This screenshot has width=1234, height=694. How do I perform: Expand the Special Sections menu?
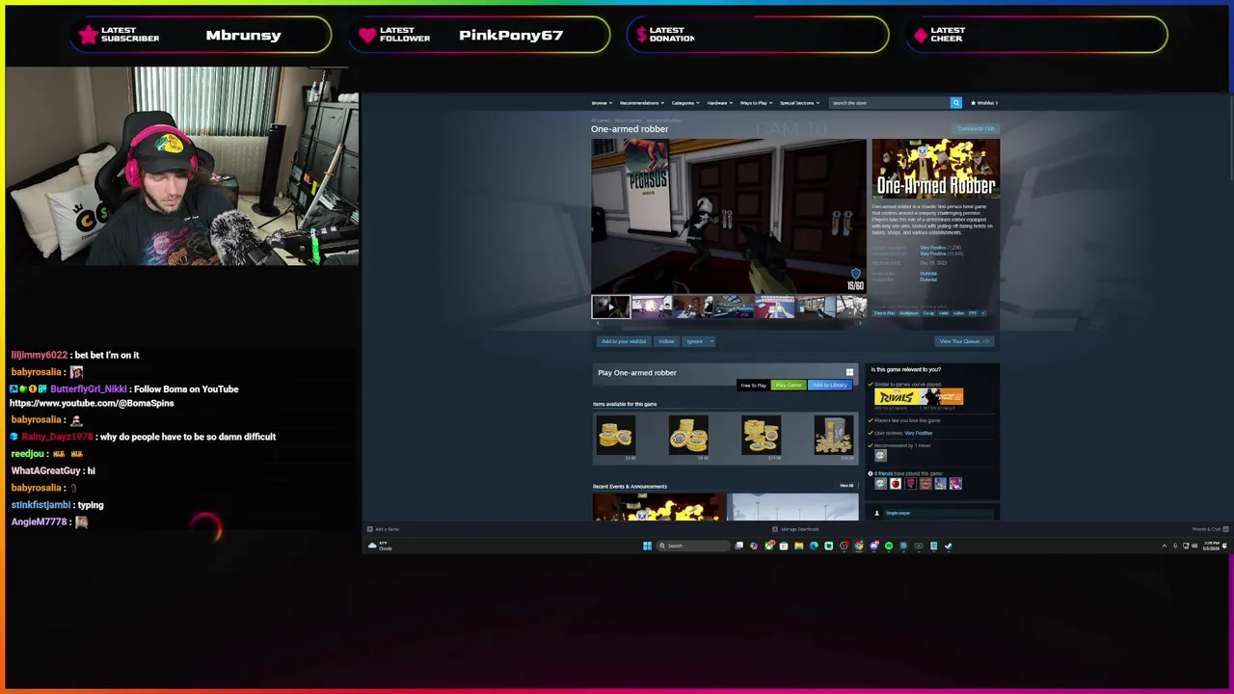799,103
